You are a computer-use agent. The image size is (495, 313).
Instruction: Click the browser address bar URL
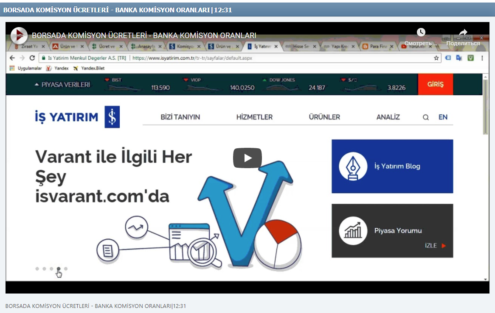[x=192, y=58]
